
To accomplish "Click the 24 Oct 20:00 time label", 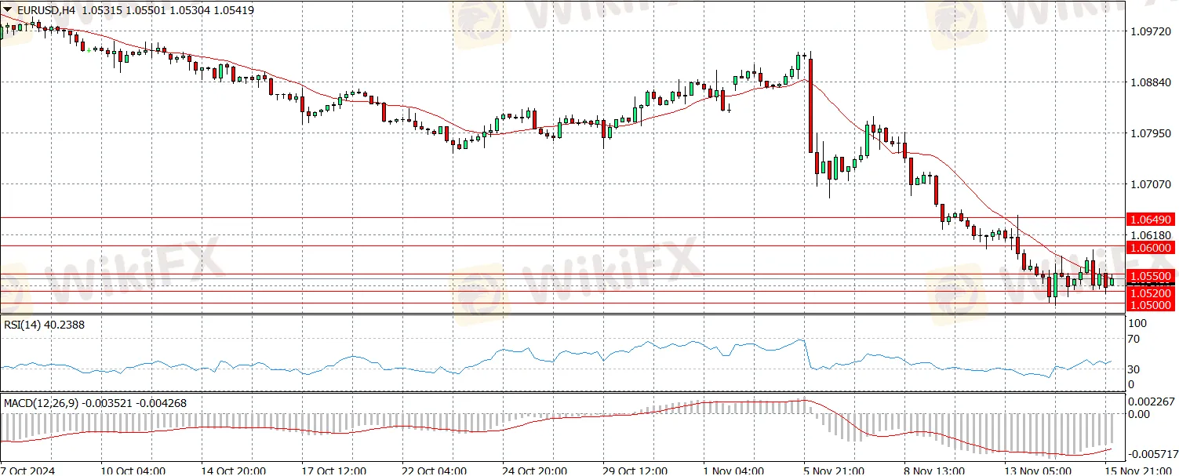I will coord(537,471).
